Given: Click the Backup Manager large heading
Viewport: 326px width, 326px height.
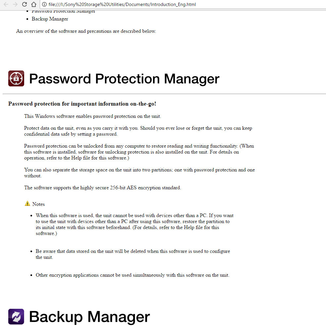Looking at the screenshot, I should pyautogui.click(x=90, y=317).
